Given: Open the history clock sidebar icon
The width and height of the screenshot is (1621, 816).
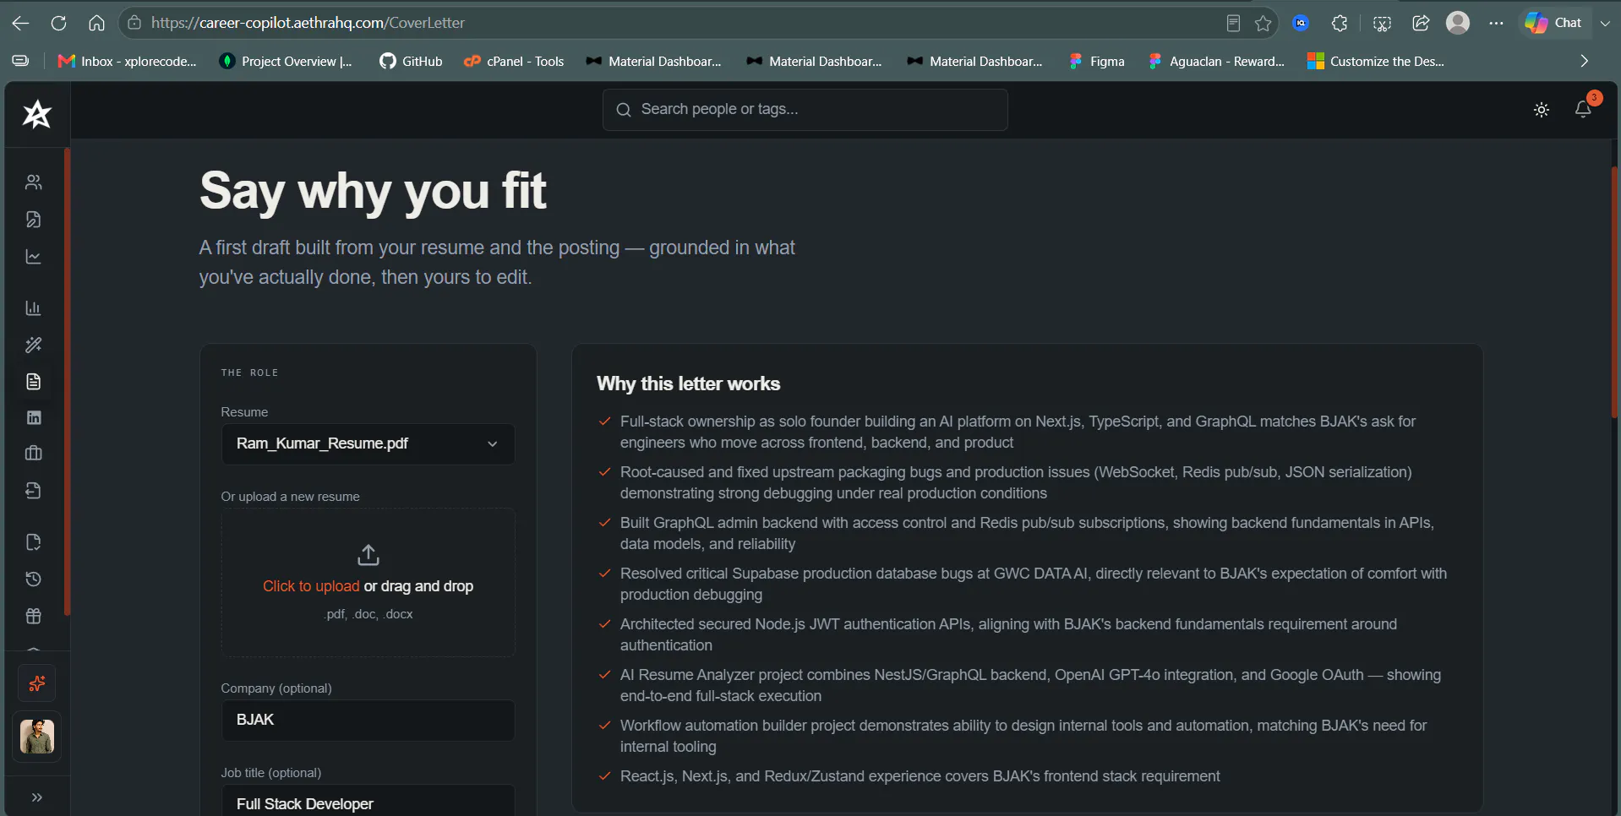Looking at the screenshot, I should [x=34, y=579].
